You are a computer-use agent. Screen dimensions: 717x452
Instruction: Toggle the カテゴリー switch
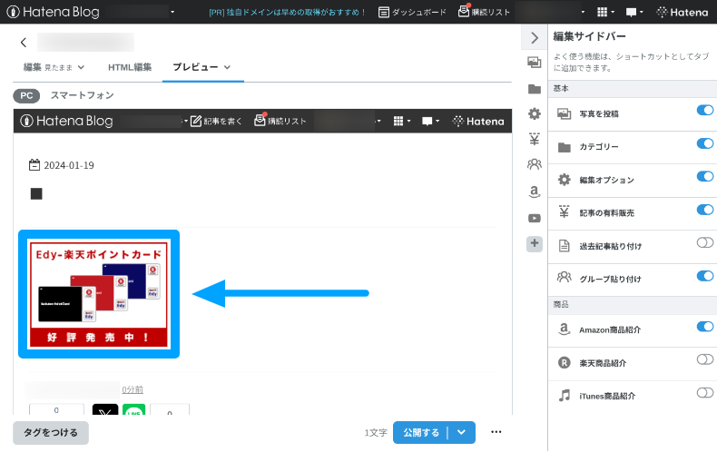(x=704, y=143)
